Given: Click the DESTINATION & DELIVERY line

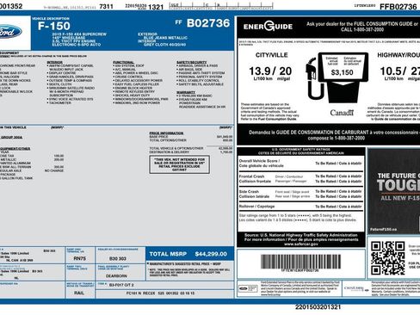Looking at the screenshot, I should tap(170, 151).
